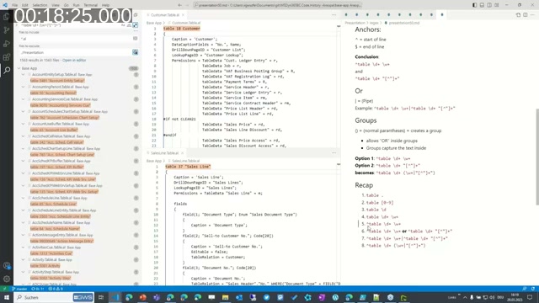Toggle panel layout icon
The image size is (539, 303).
[x=482, y=5]
